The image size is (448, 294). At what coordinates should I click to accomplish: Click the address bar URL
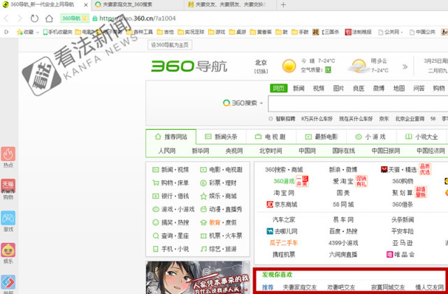[x=138, y=19]
